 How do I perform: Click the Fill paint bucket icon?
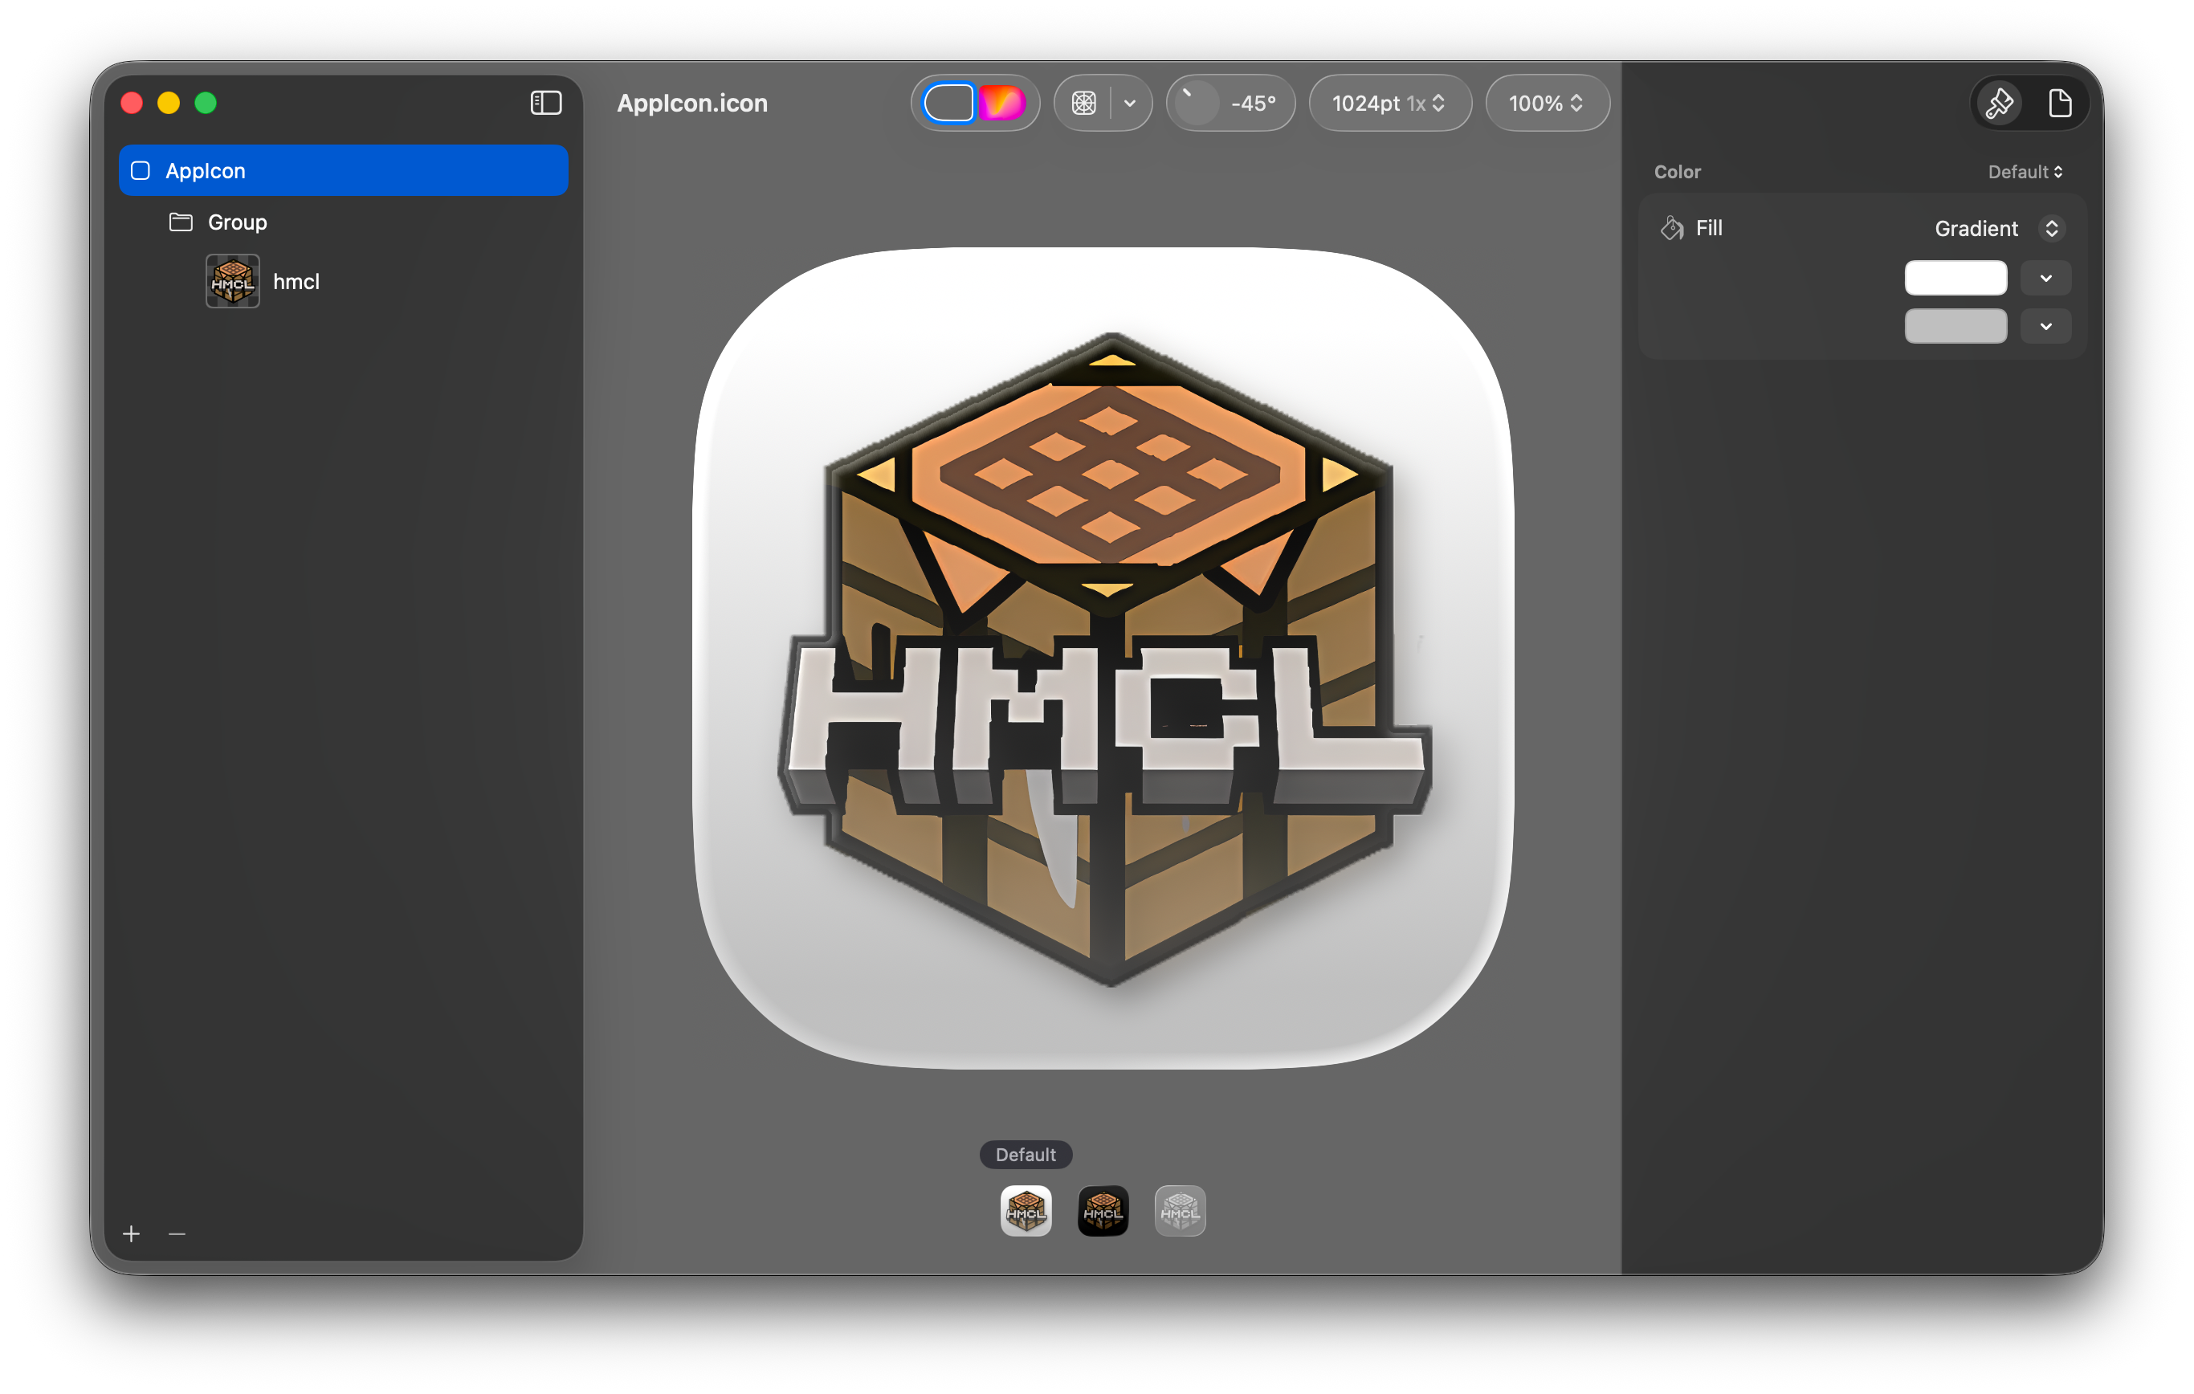click(1672, 228)
